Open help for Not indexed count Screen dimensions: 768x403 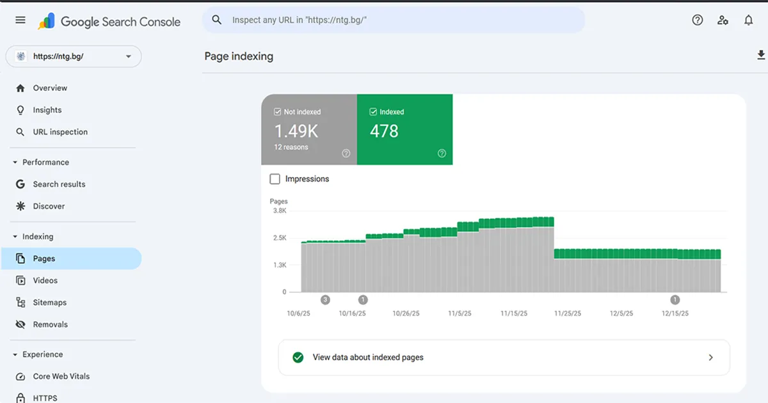[346, 154]
